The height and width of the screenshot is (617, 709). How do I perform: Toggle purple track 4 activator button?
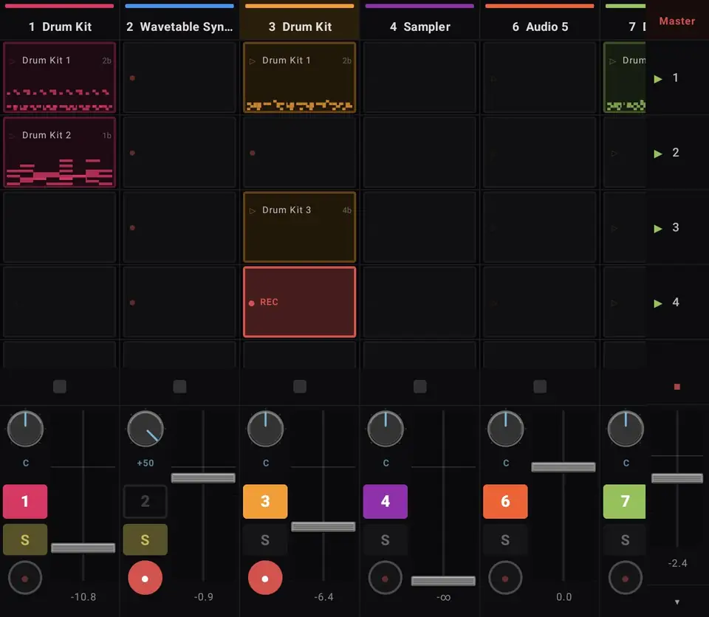[386, 501]
